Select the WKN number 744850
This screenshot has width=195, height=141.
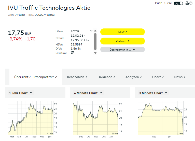tap(20, 15)
